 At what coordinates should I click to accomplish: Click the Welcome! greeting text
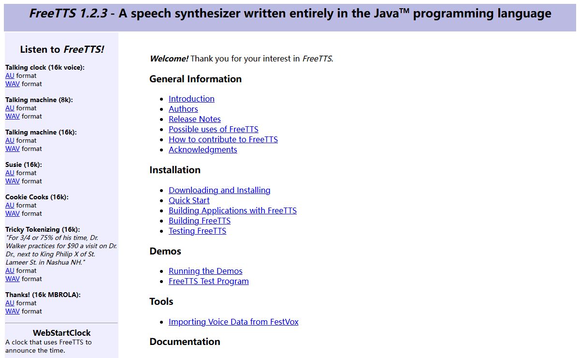click(x=169, y=59)
